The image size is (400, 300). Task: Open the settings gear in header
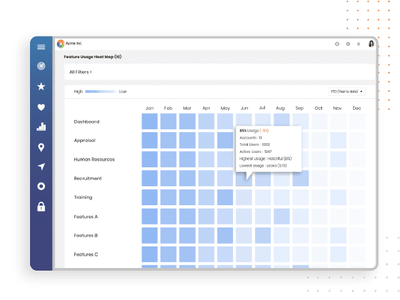[x=348, y=44]
